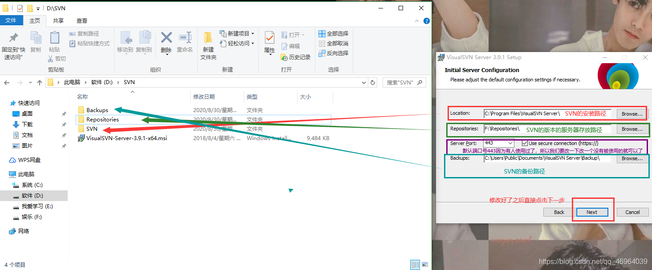
Task: Switch to details view icon
Action: tap(415, 265)
